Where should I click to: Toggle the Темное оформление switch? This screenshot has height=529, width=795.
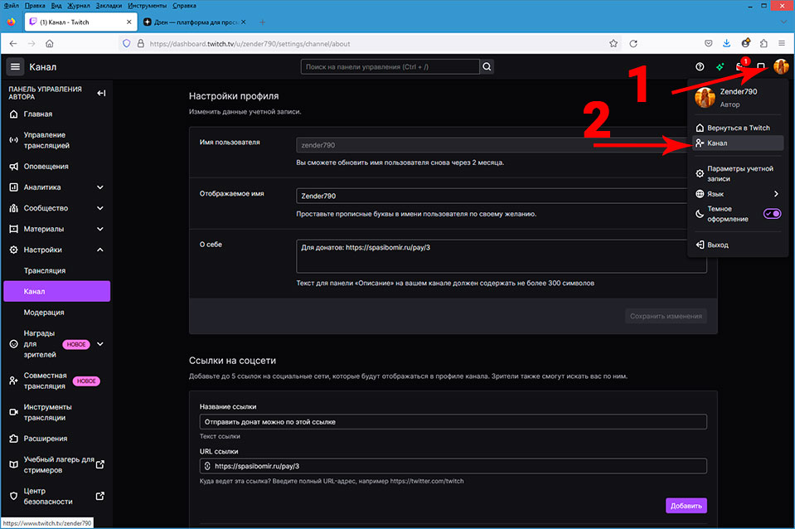tap(772, 214)
